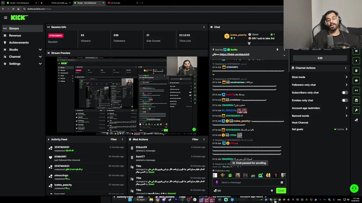Click ohnocringo in Activity Feed

click(61, 175)
